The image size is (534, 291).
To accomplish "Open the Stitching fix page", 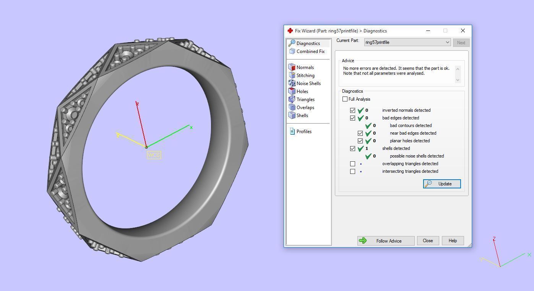I will (x=305, y=76).
